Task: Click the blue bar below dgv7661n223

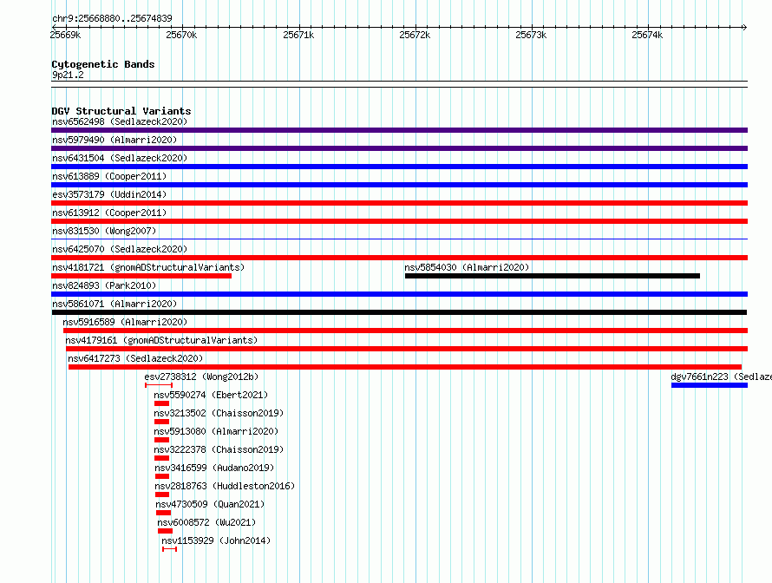Action: (x=710, y=385)
